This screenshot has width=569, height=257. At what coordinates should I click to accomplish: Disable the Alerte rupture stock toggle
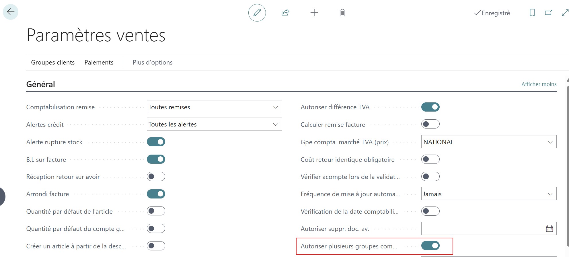(156, 142)
